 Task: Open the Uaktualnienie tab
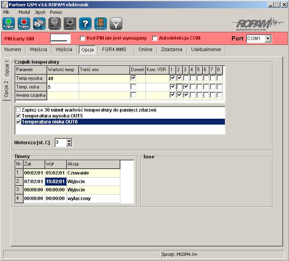[x=206, y=50]
